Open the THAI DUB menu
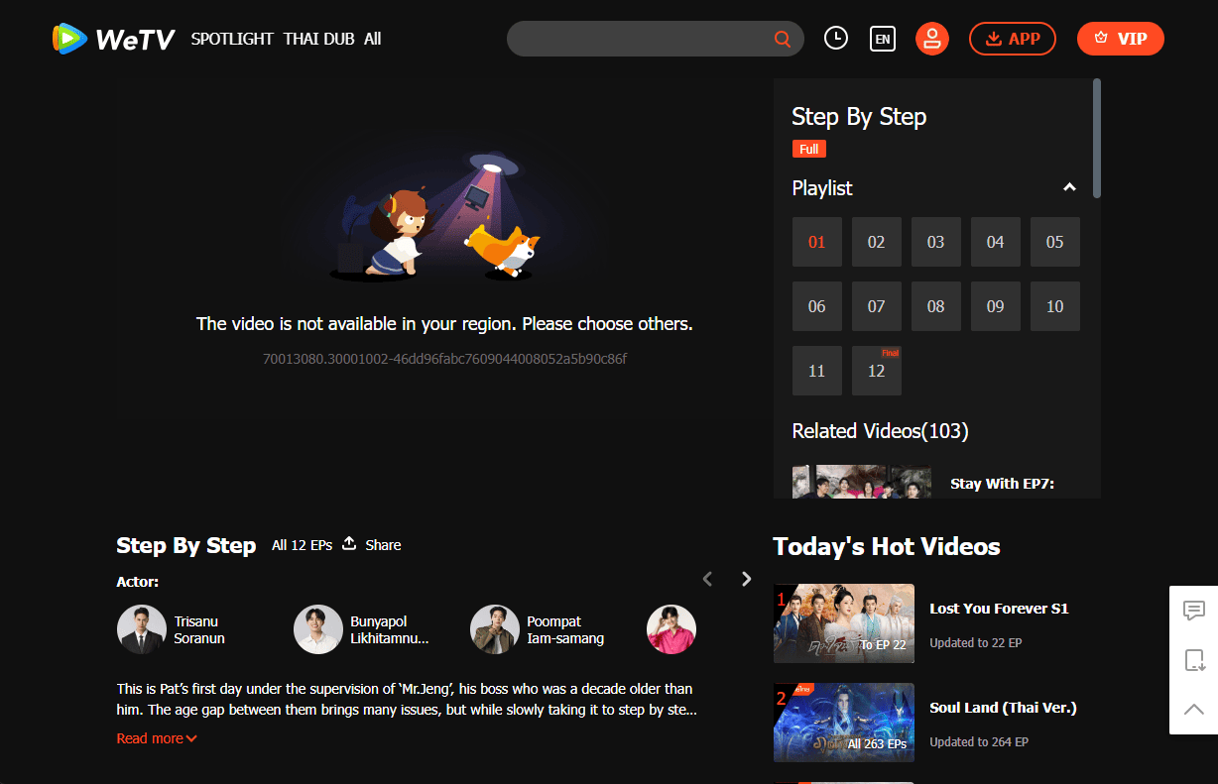 318,39
